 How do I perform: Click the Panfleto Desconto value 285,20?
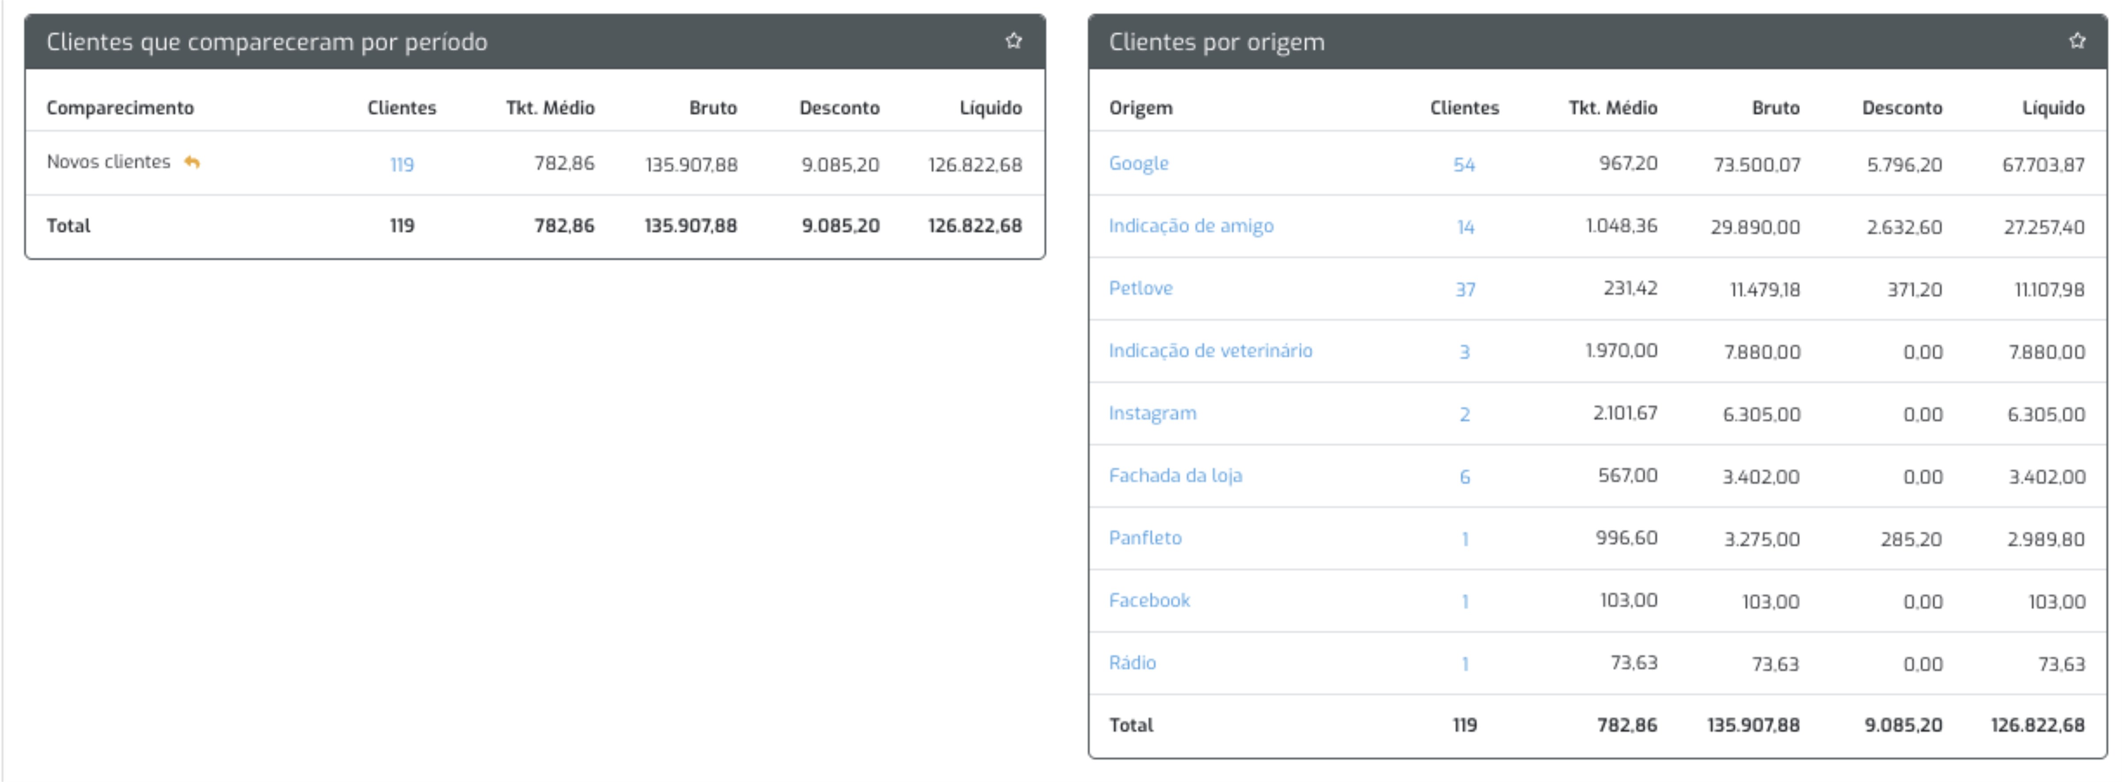click(1911, 540)
